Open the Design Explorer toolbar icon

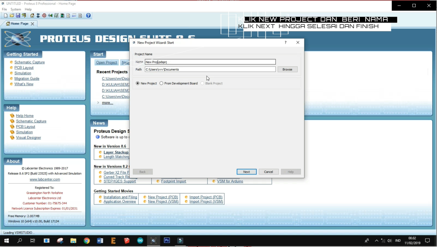(62, 16)
